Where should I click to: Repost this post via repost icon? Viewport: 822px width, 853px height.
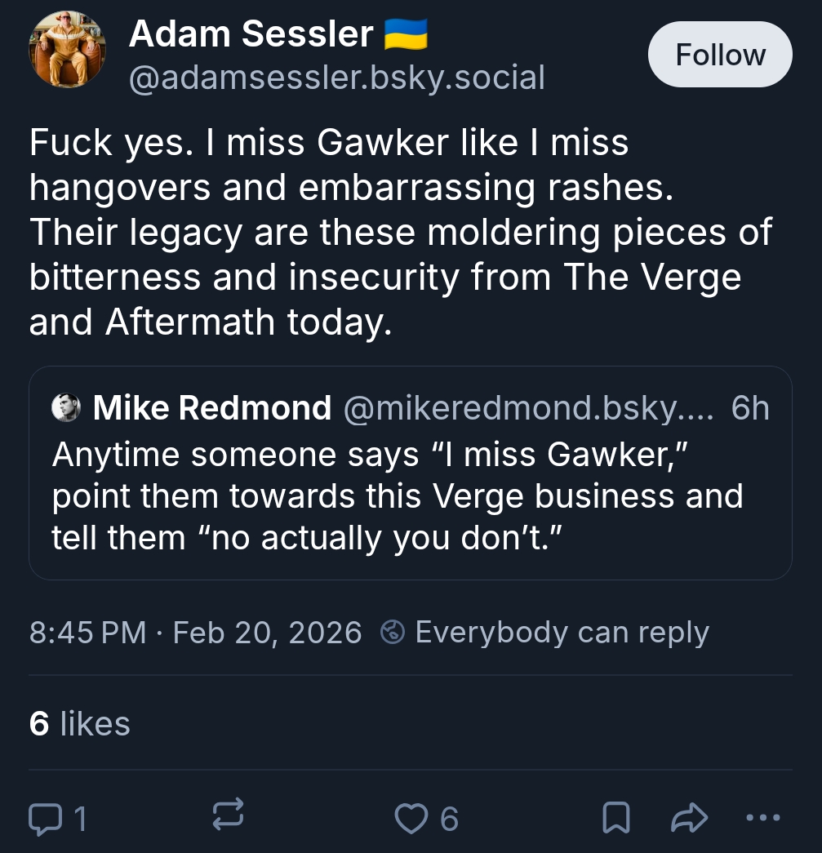click(228, 816)
